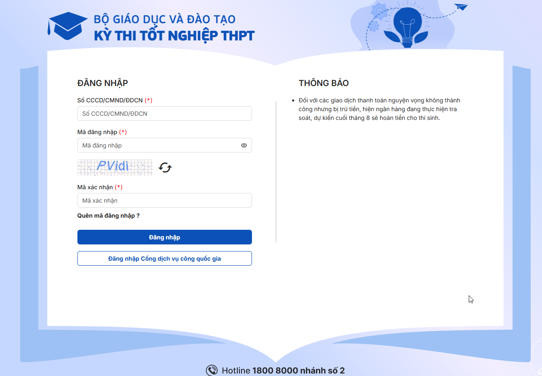Click the THÔNG BÁO section heading
Viewport: 542px width, 376px height.
click(x=324, y=83)
